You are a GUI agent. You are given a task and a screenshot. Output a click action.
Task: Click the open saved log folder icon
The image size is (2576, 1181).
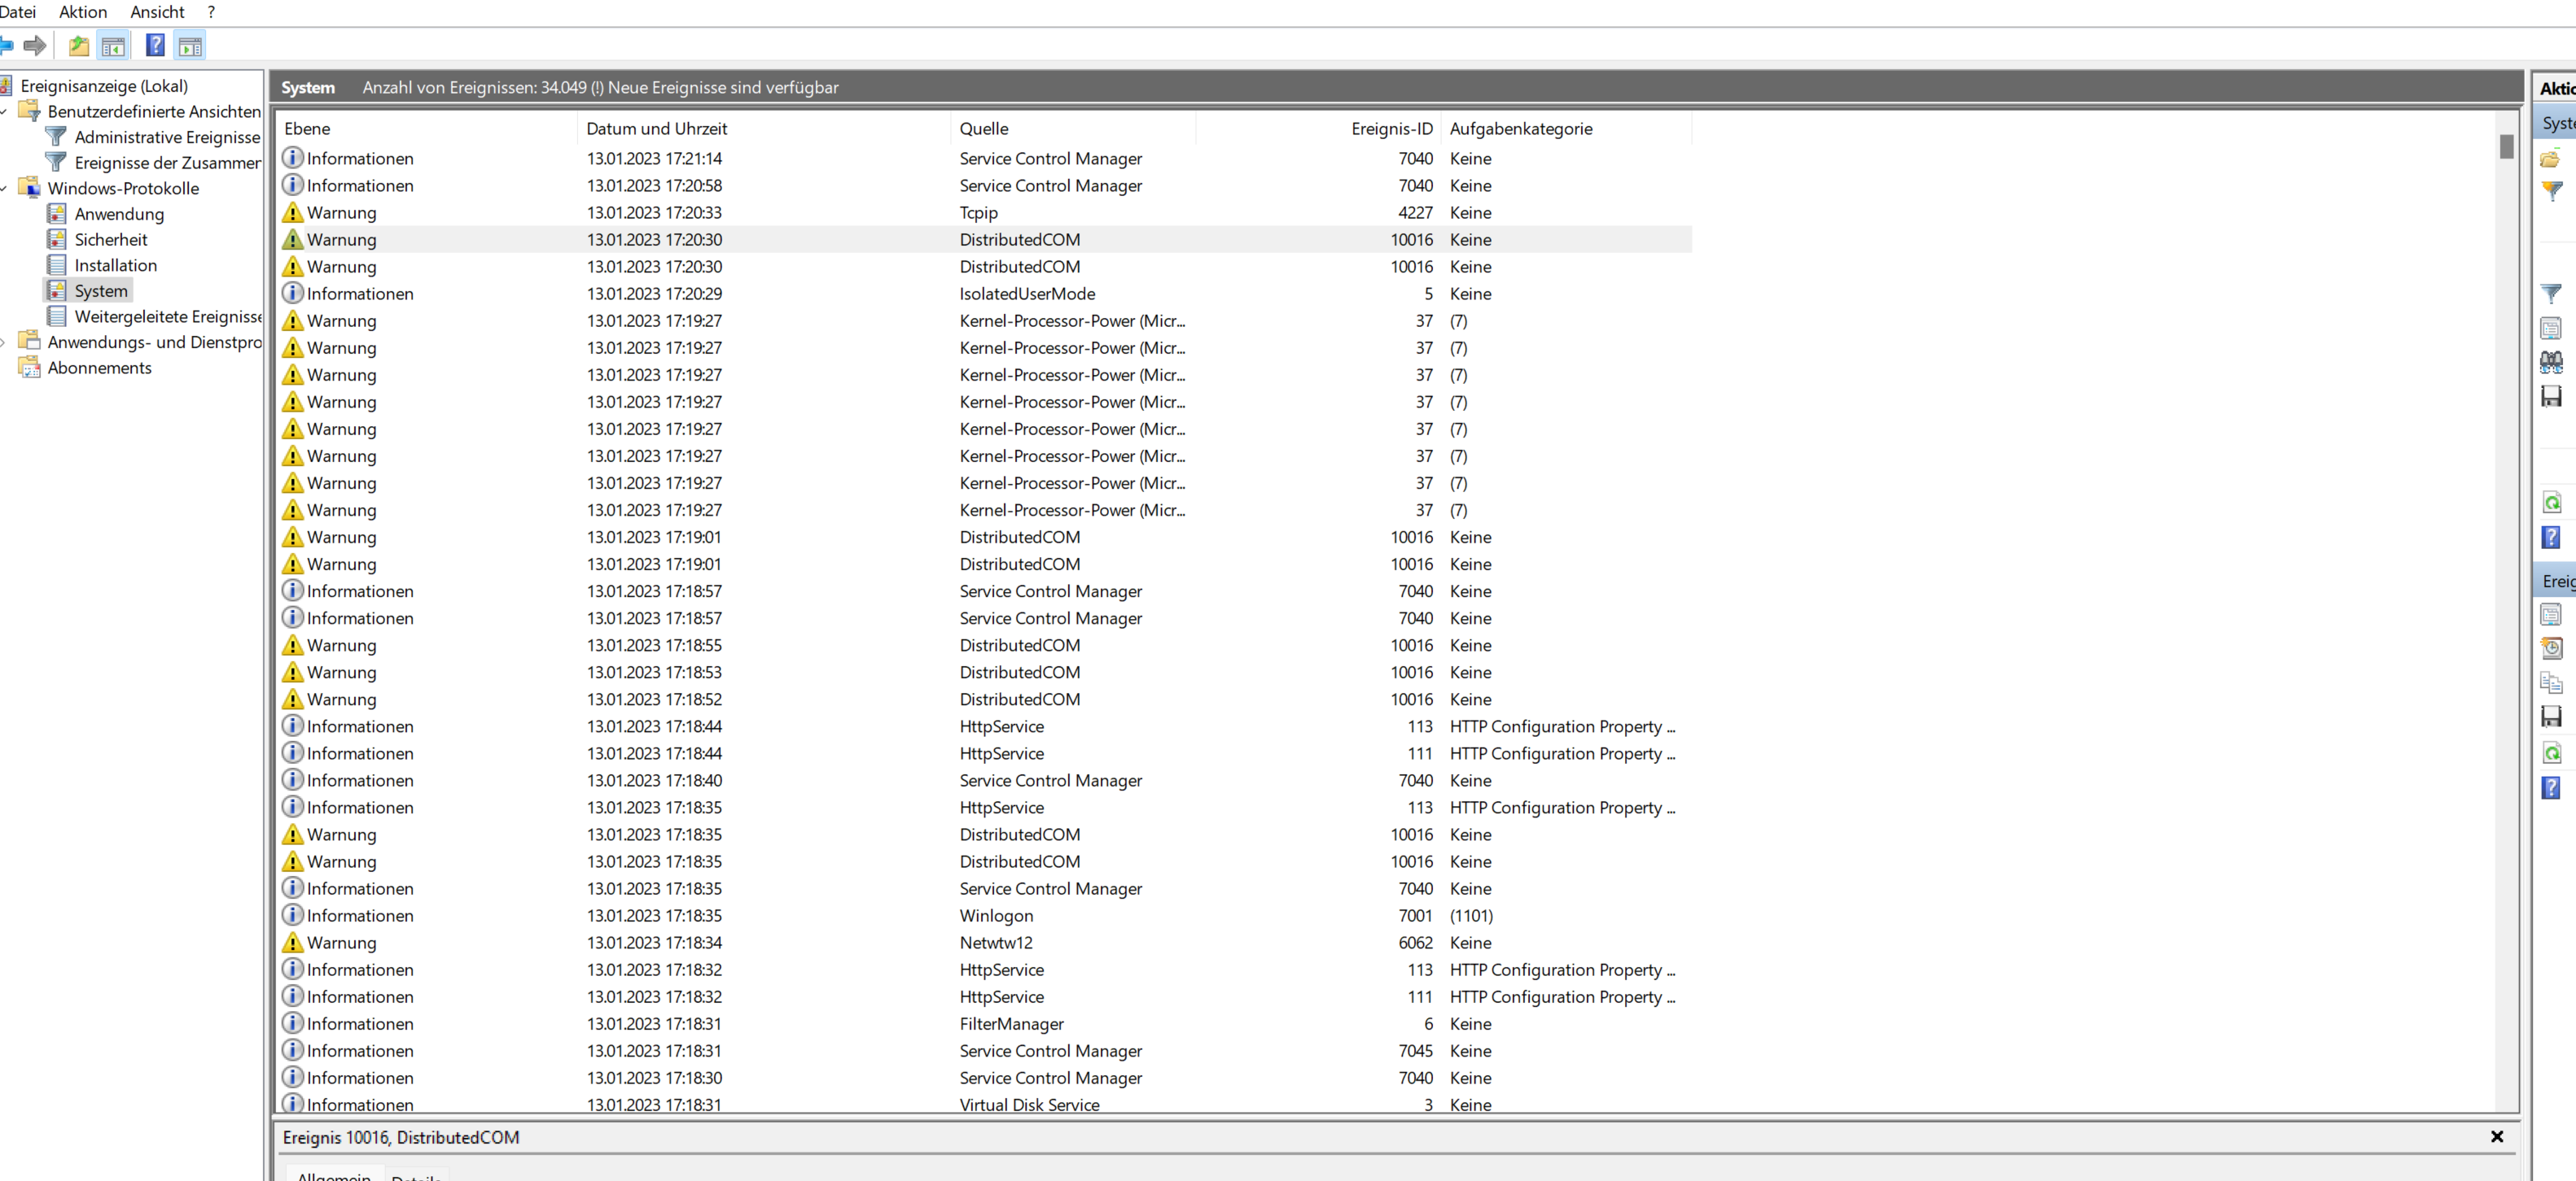pos(2551,159)
